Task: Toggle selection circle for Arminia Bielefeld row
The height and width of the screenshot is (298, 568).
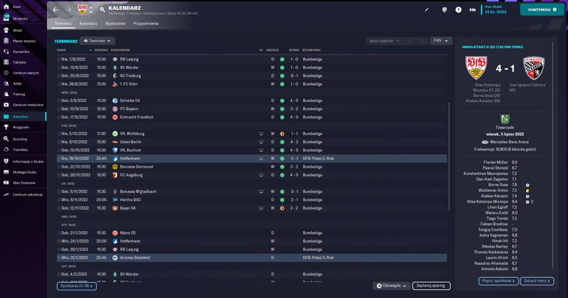Action: (59, 258)
